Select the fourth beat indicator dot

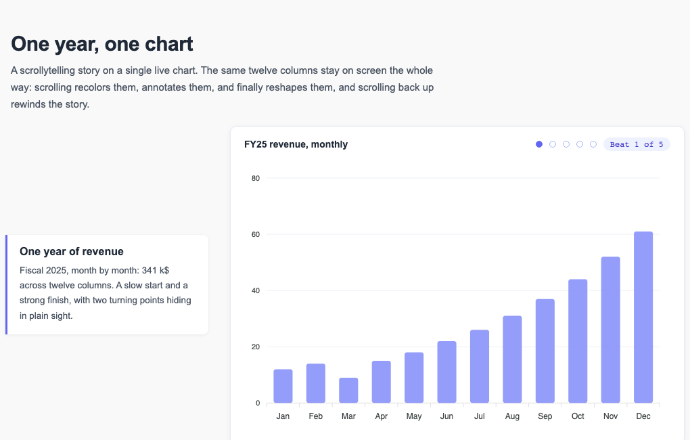580,144
